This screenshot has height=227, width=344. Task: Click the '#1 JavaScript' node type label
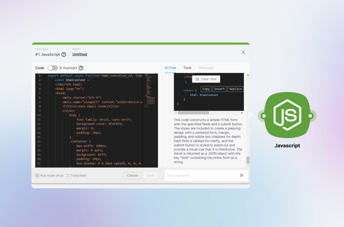[47, 54]
